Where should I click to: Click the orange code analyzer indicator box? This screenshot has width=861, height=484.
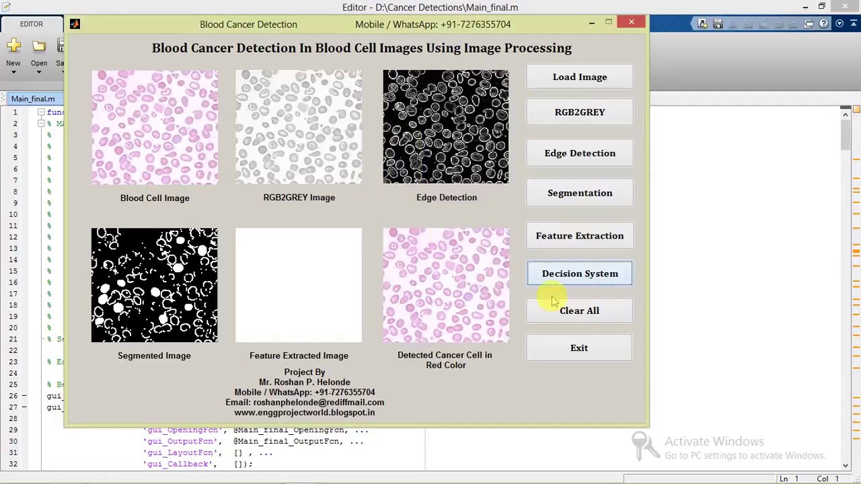pyautogui.click(x=856, y=109)
